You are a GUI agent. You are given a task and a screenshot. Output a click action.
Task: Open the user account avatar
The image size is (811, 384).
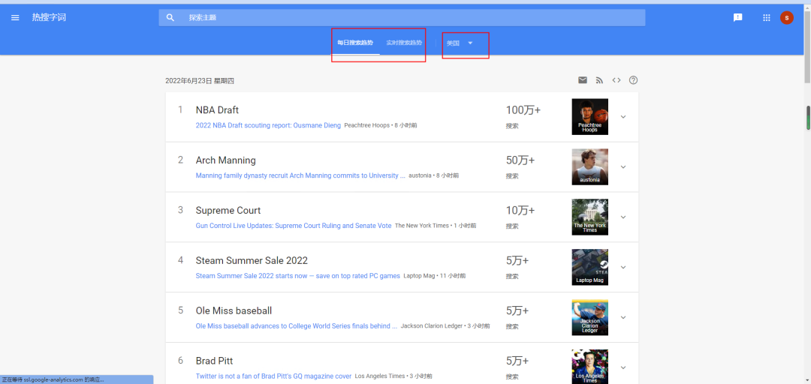(x=786, y=17)
